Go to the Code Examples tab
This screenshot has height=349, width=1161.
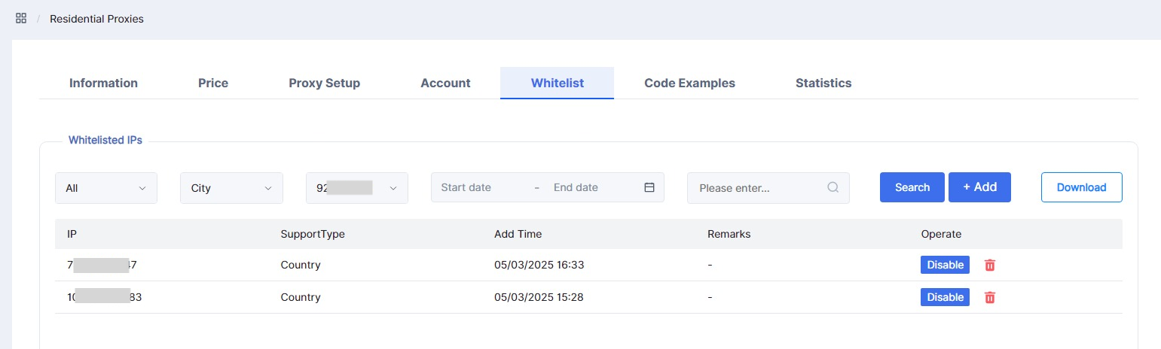pos(689,83)
